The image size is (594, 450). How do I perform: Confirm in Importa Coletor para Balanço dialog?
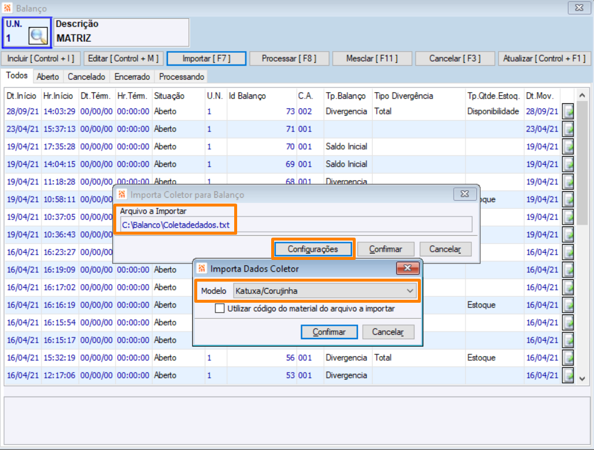coord(386,249)
